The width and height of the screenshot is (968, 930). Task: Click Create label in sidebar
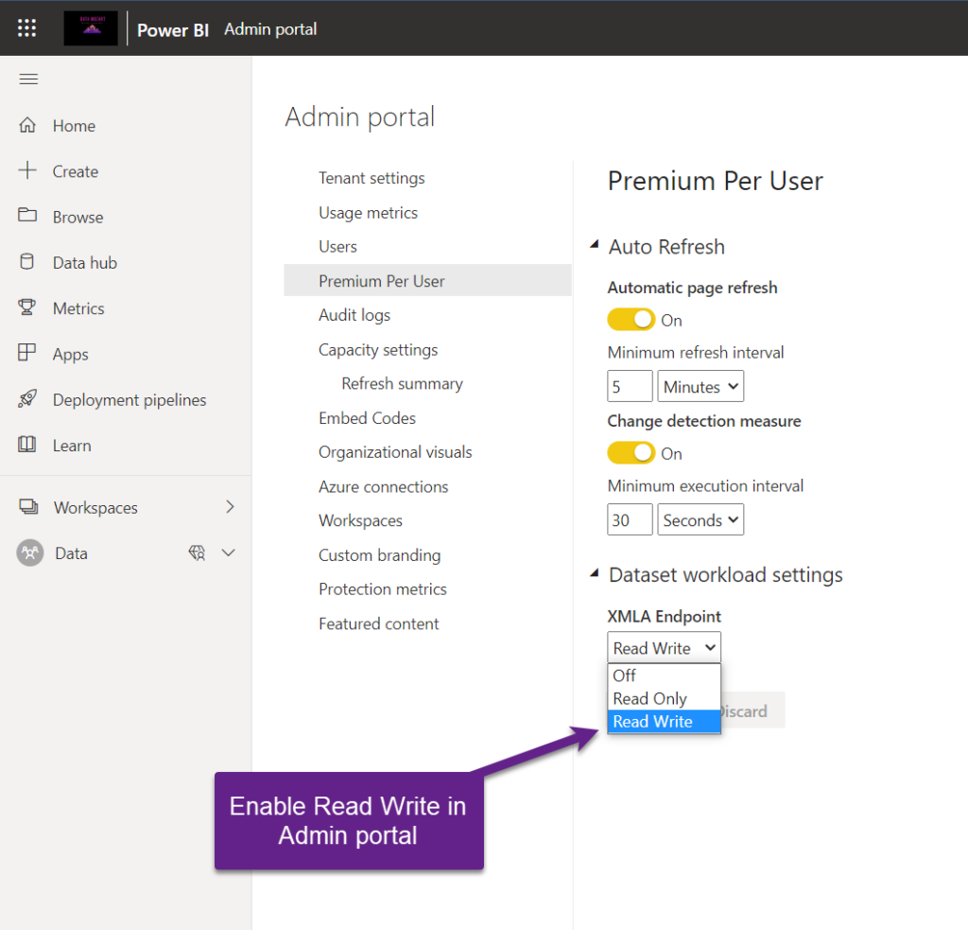click(x=76, y=172)
